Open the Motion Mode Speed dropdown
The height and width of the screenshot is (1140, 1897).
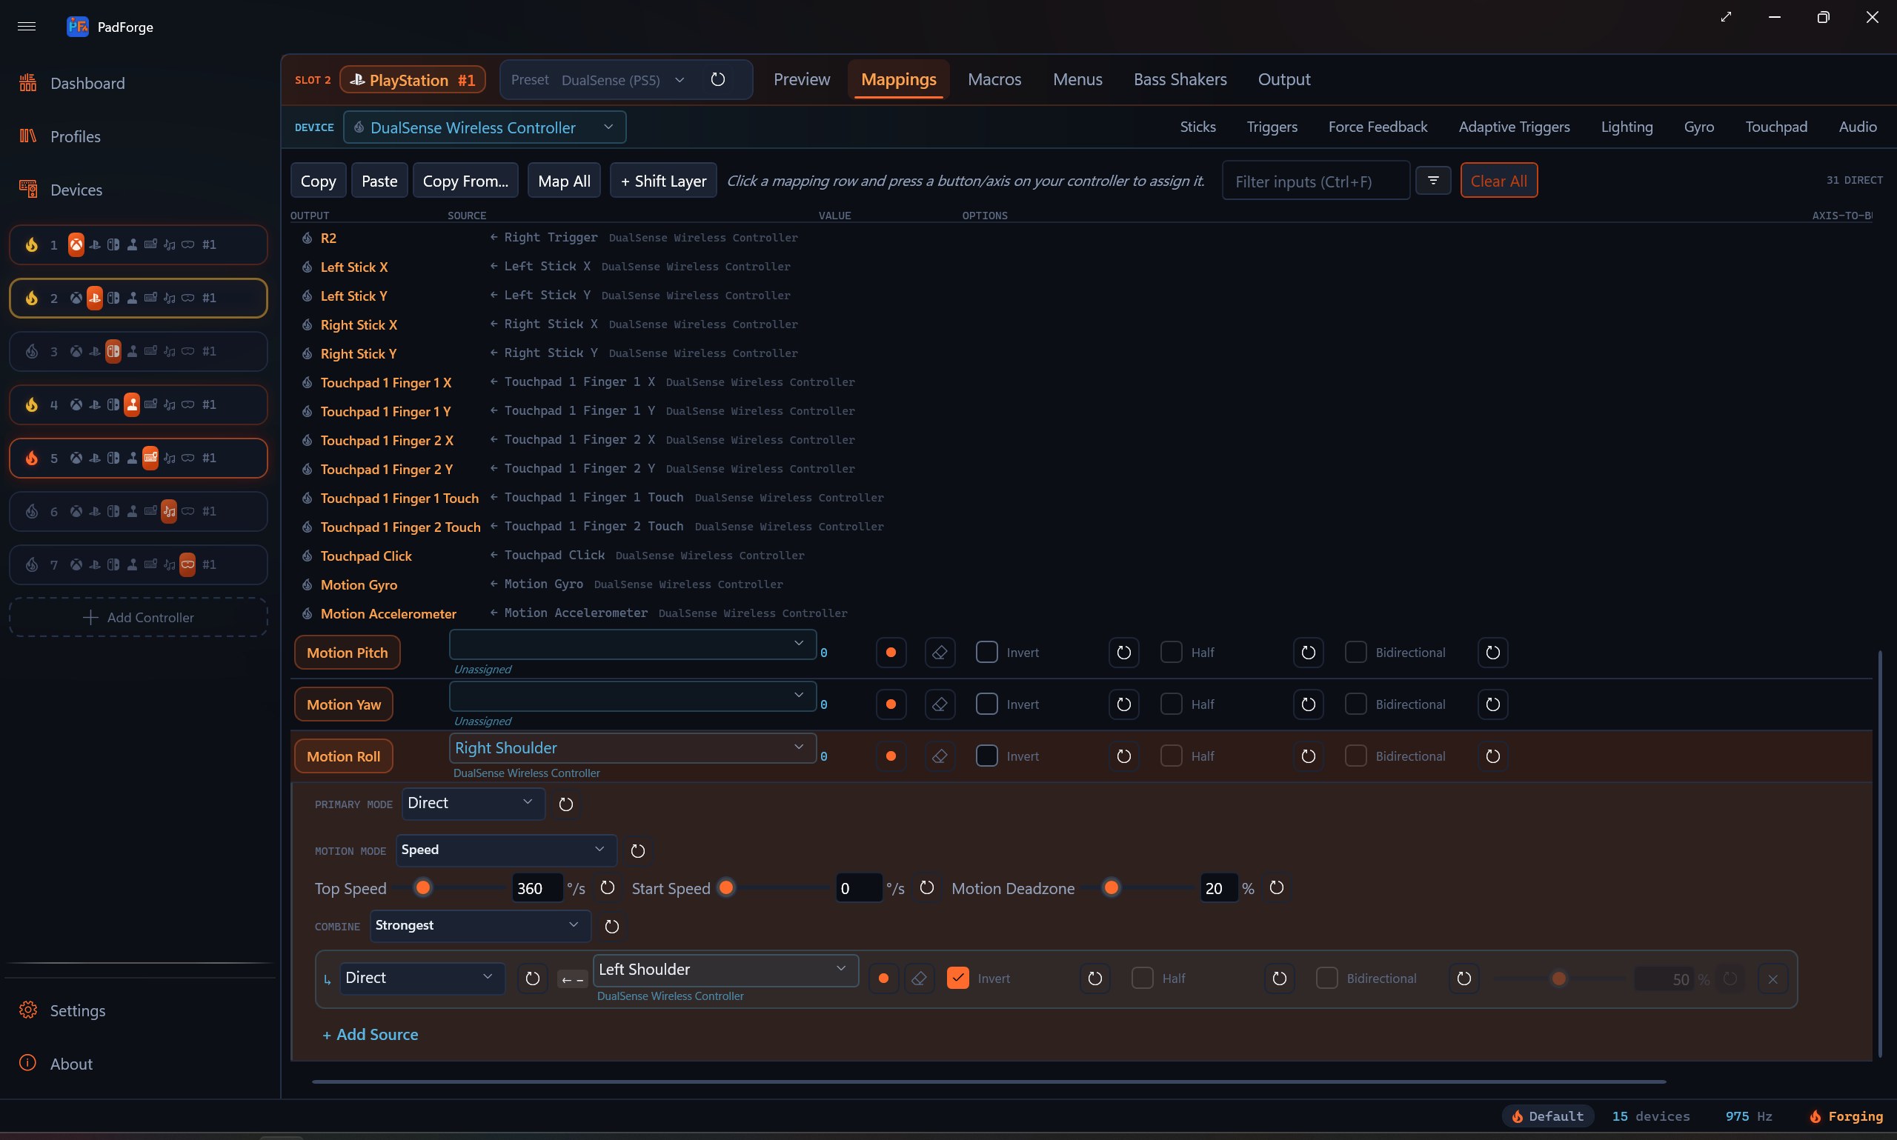(x=506, y=850)
